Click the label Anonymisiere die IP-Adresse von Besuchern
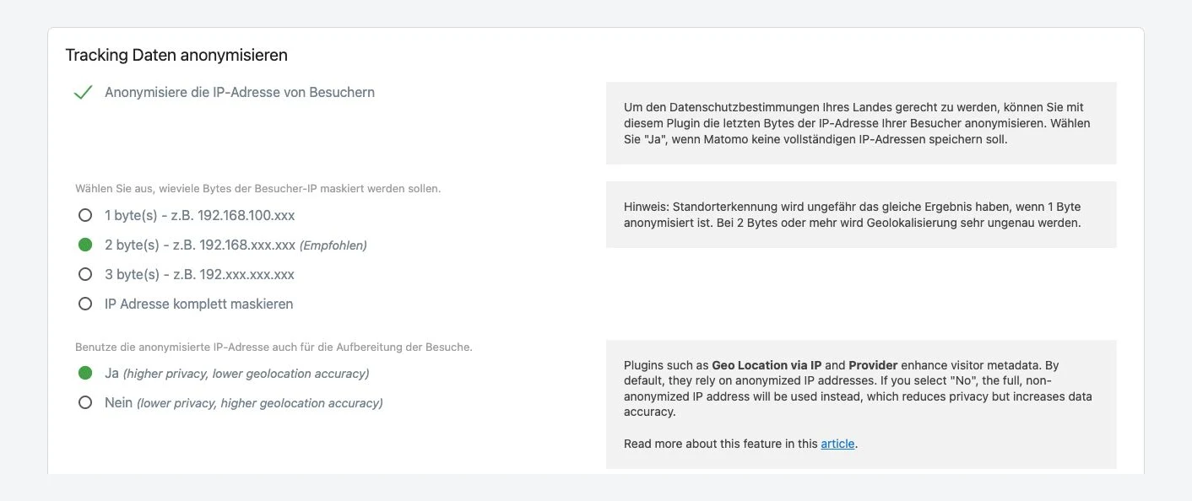Image resolution: width=1192 pixels, height=501 pixels. (240, 92)
